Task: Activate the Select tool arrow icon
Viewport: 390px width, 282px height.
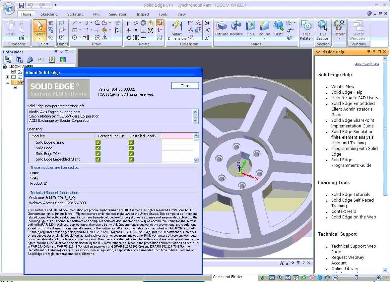Action: [40, 25]
